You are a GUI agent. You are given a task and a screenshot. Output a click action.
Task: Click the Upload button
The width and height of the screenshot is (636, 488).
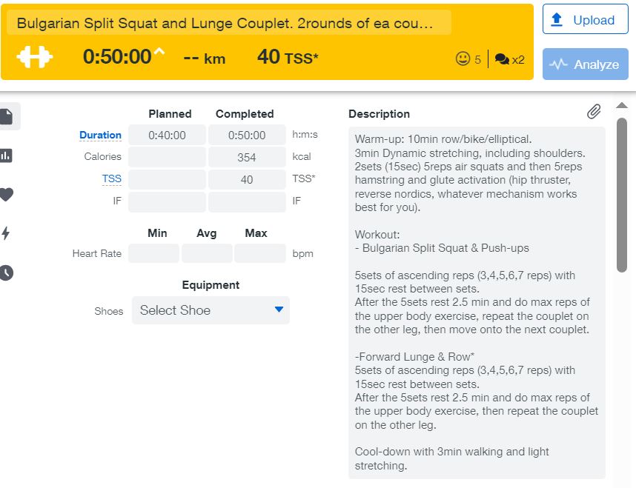pyautogui.click(x=585, y=20)
